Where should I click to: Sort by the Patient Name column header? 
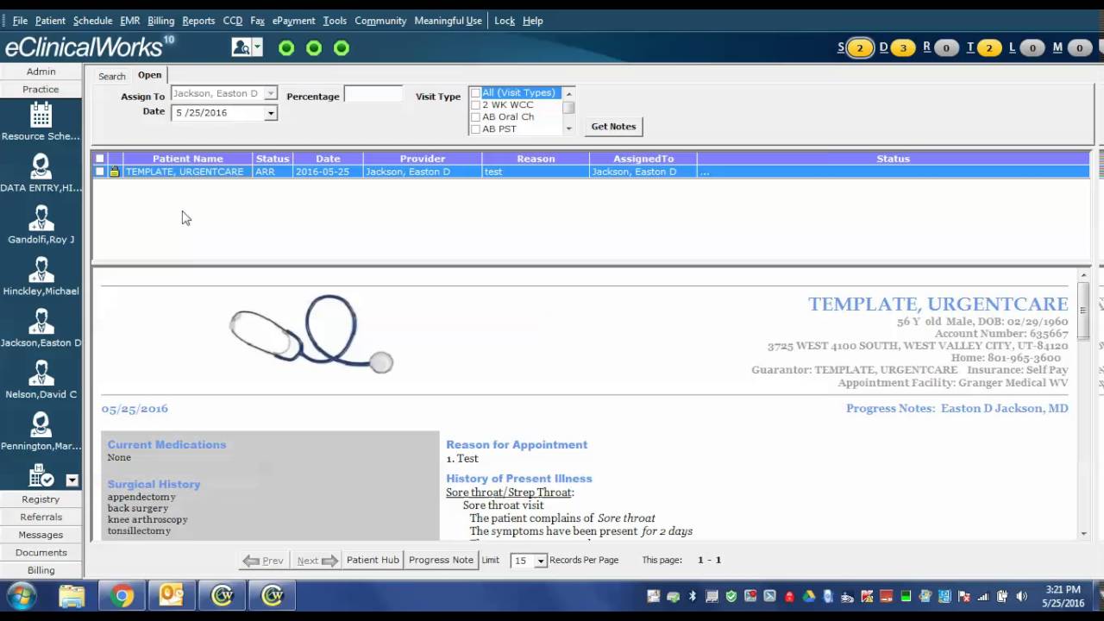coord(187,159)
